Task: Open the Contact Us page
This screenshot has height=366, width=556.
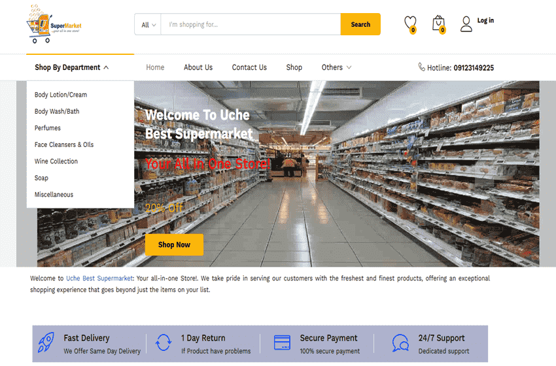Action: [249, 67]
